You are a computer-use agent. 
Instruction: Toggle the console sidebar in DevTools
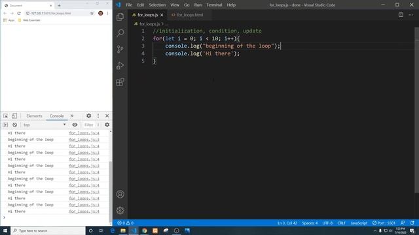click(x=5, y=125)
